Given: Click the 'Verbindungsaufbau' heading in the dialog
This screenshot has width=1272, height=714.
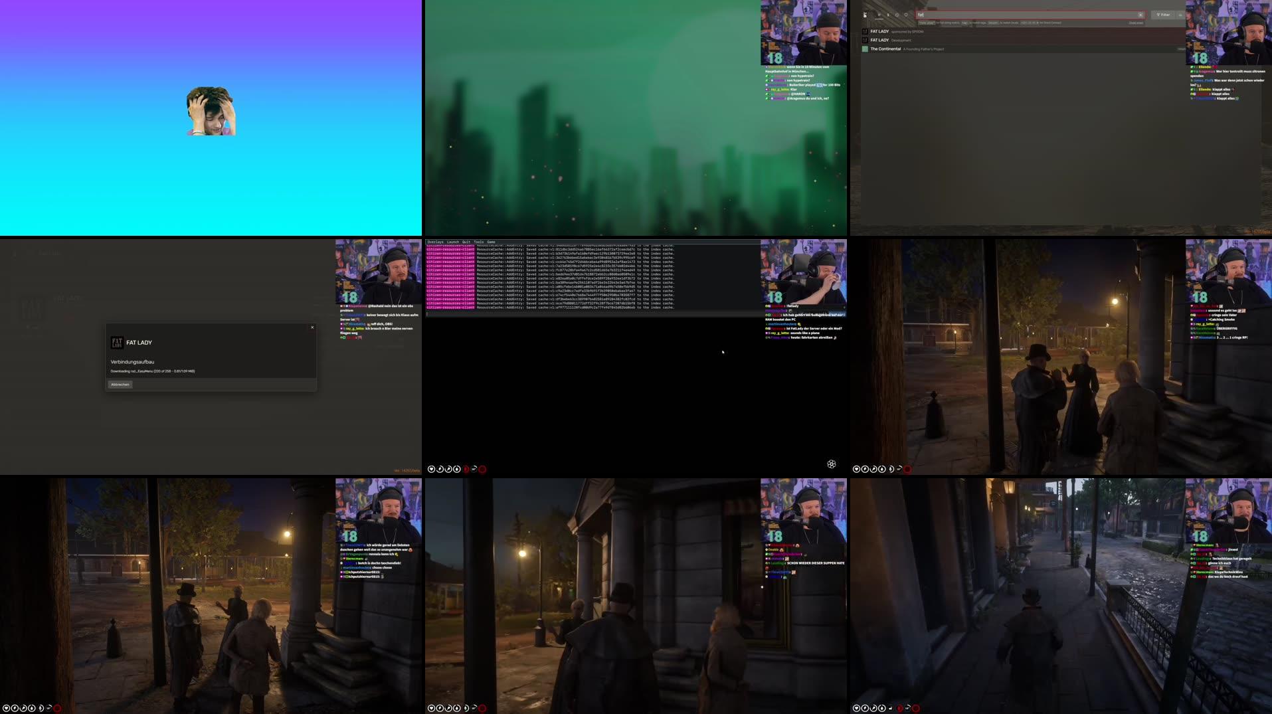Looking at the screenshot, I should click(132, 362).
